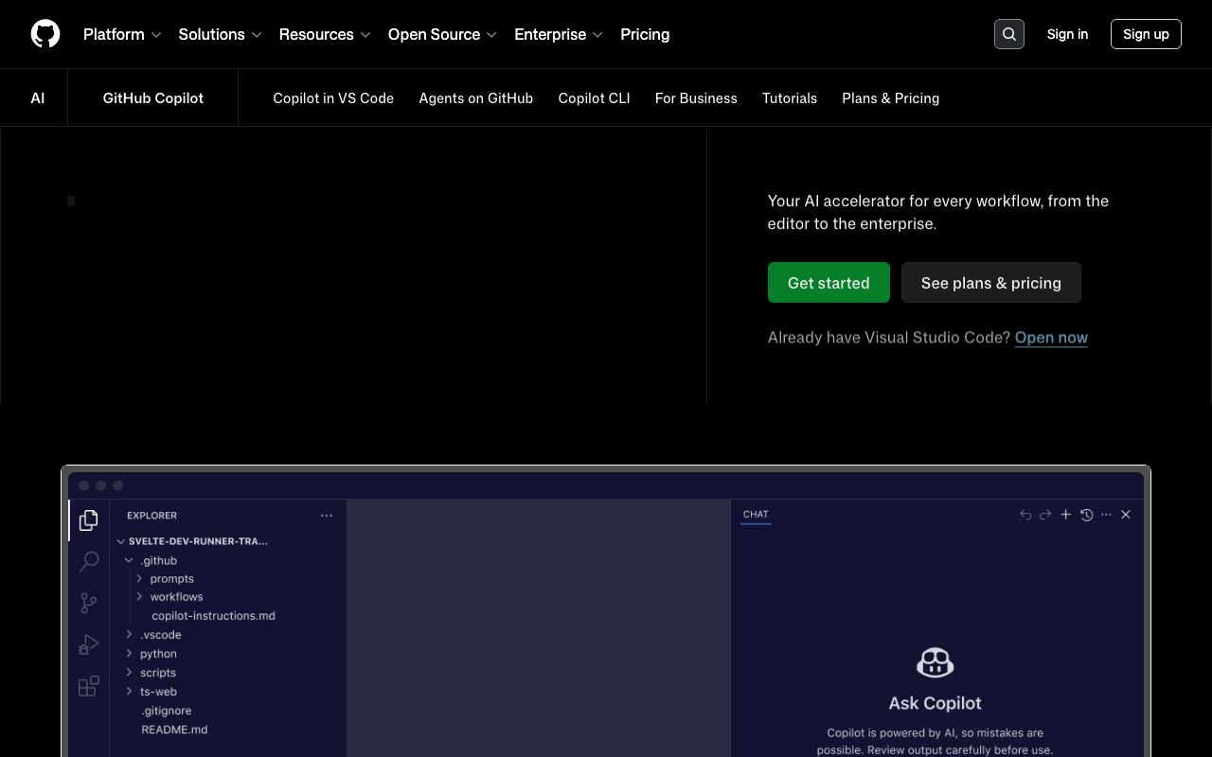
Task: Open the Explorer more actions ellipsis
Action: pos(327,516)
